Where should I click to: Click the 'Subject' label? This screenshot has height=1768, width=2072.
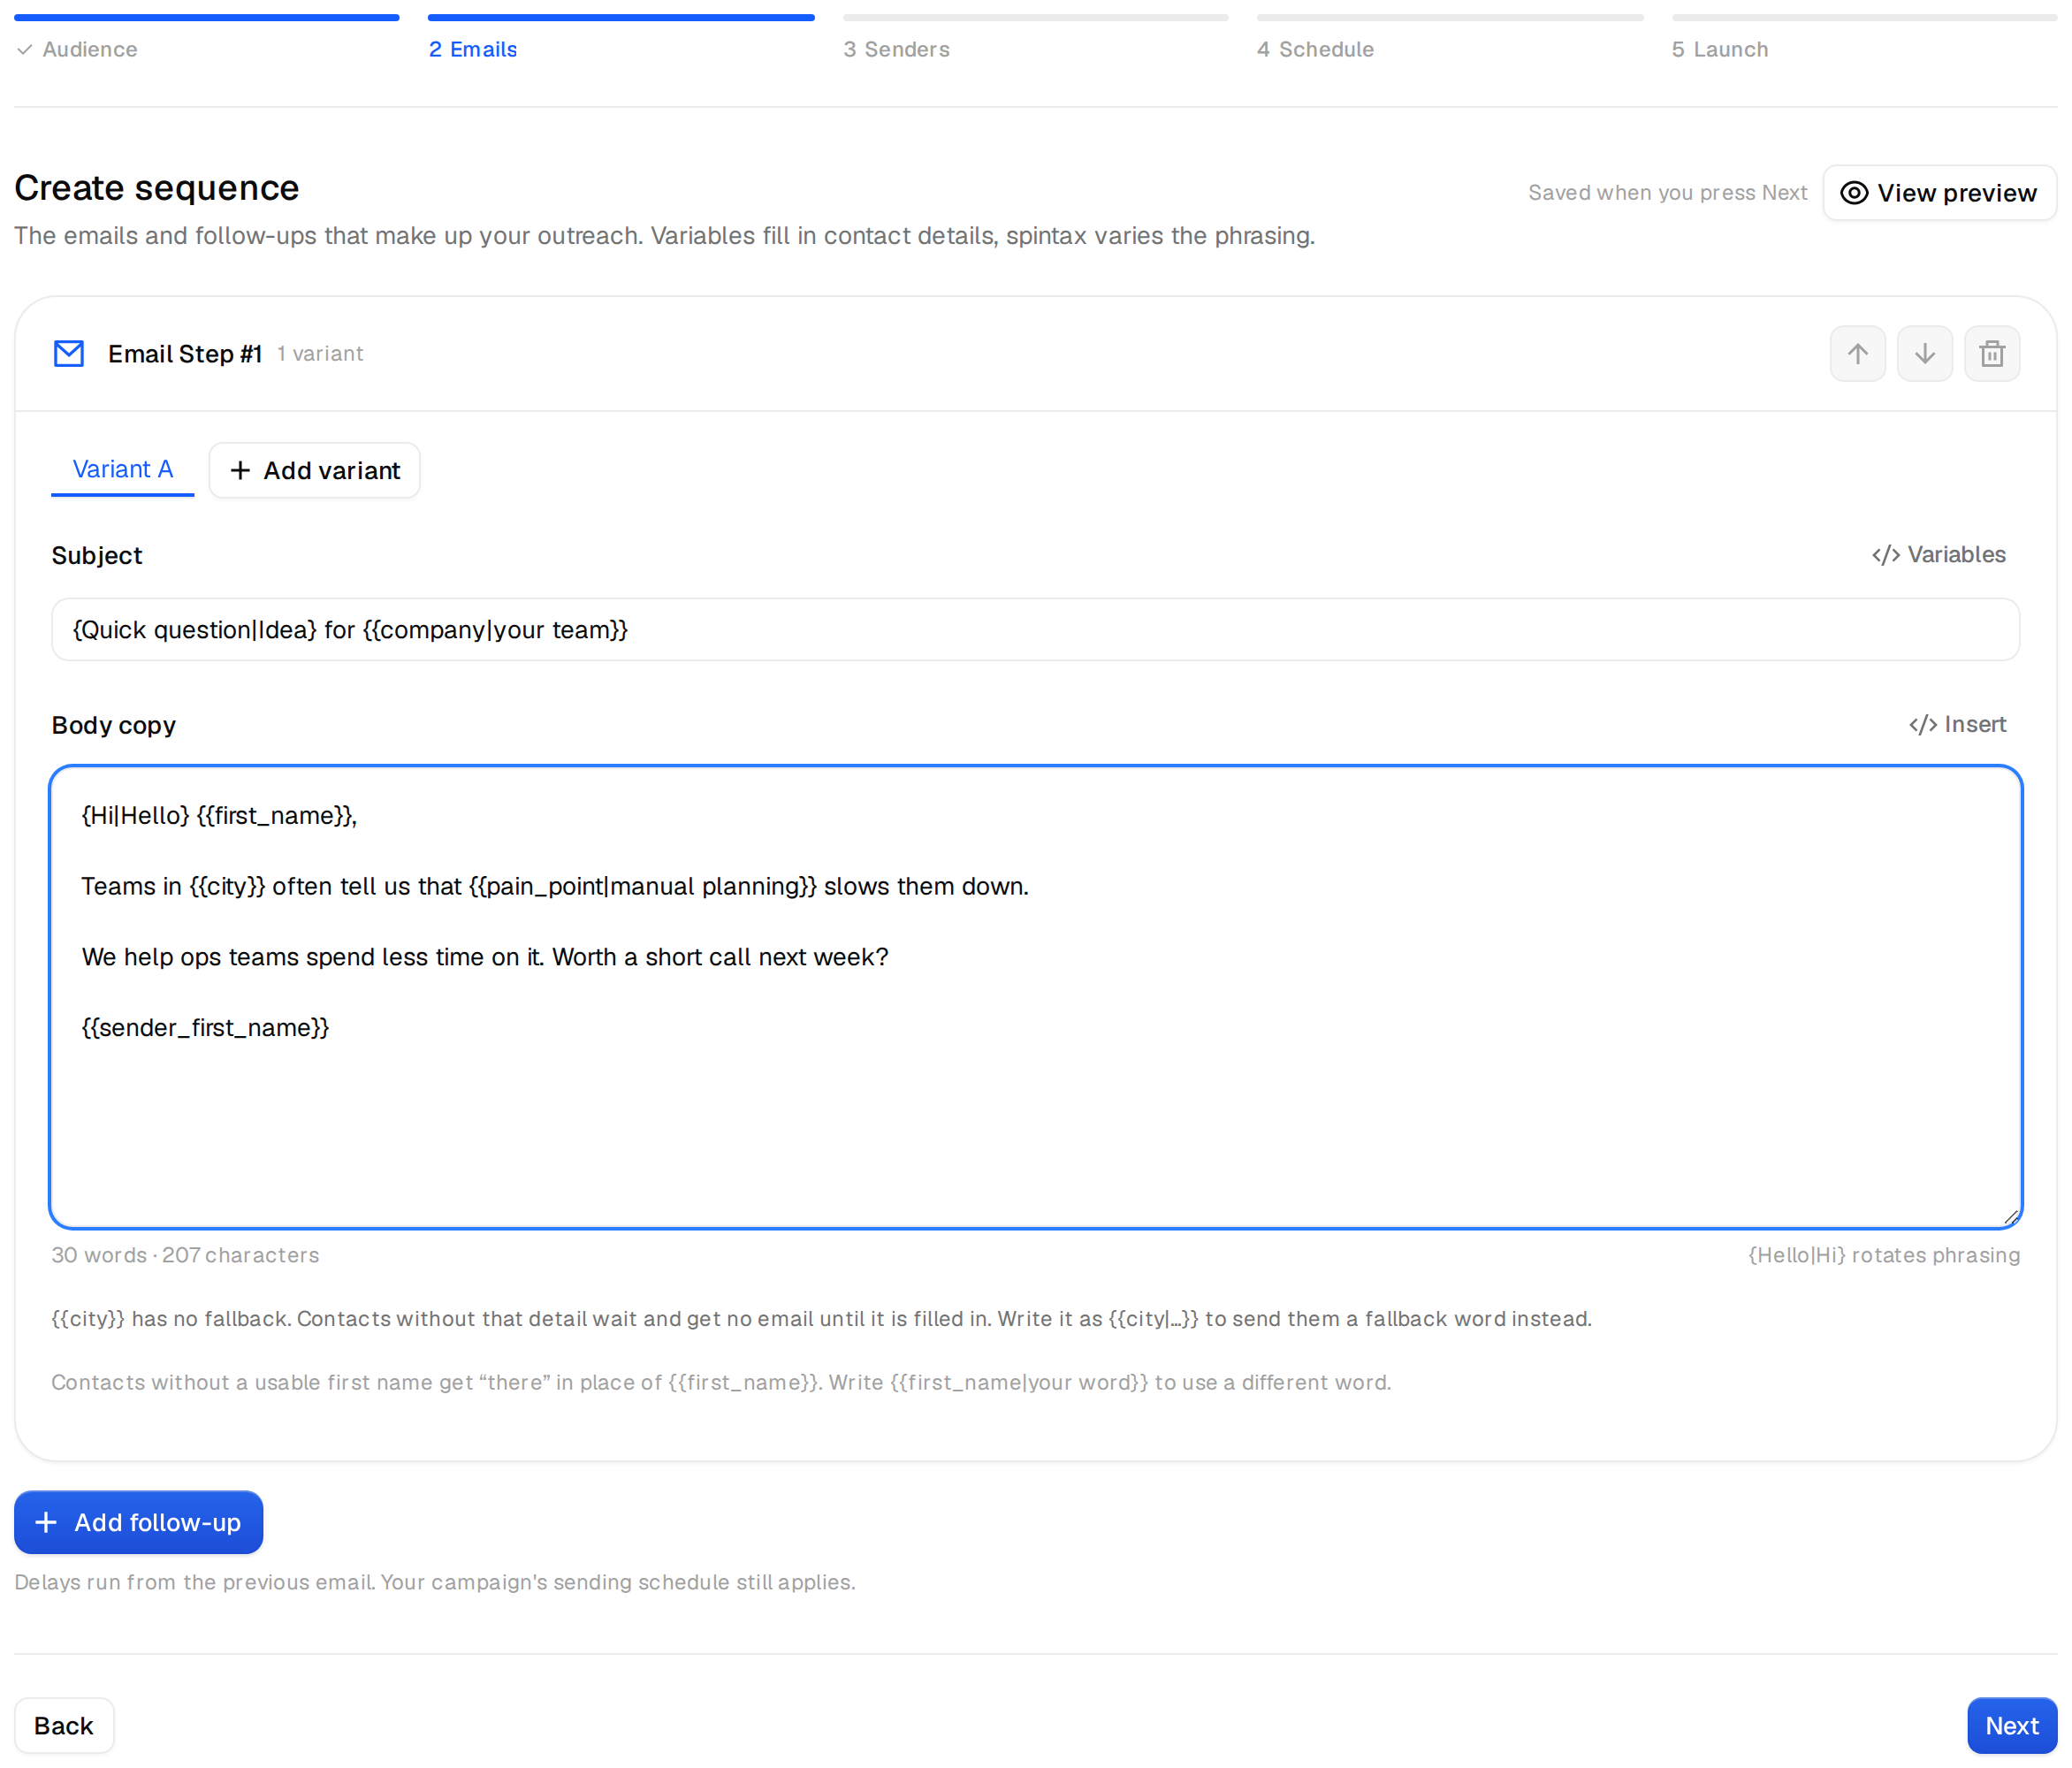pos(97,555)
